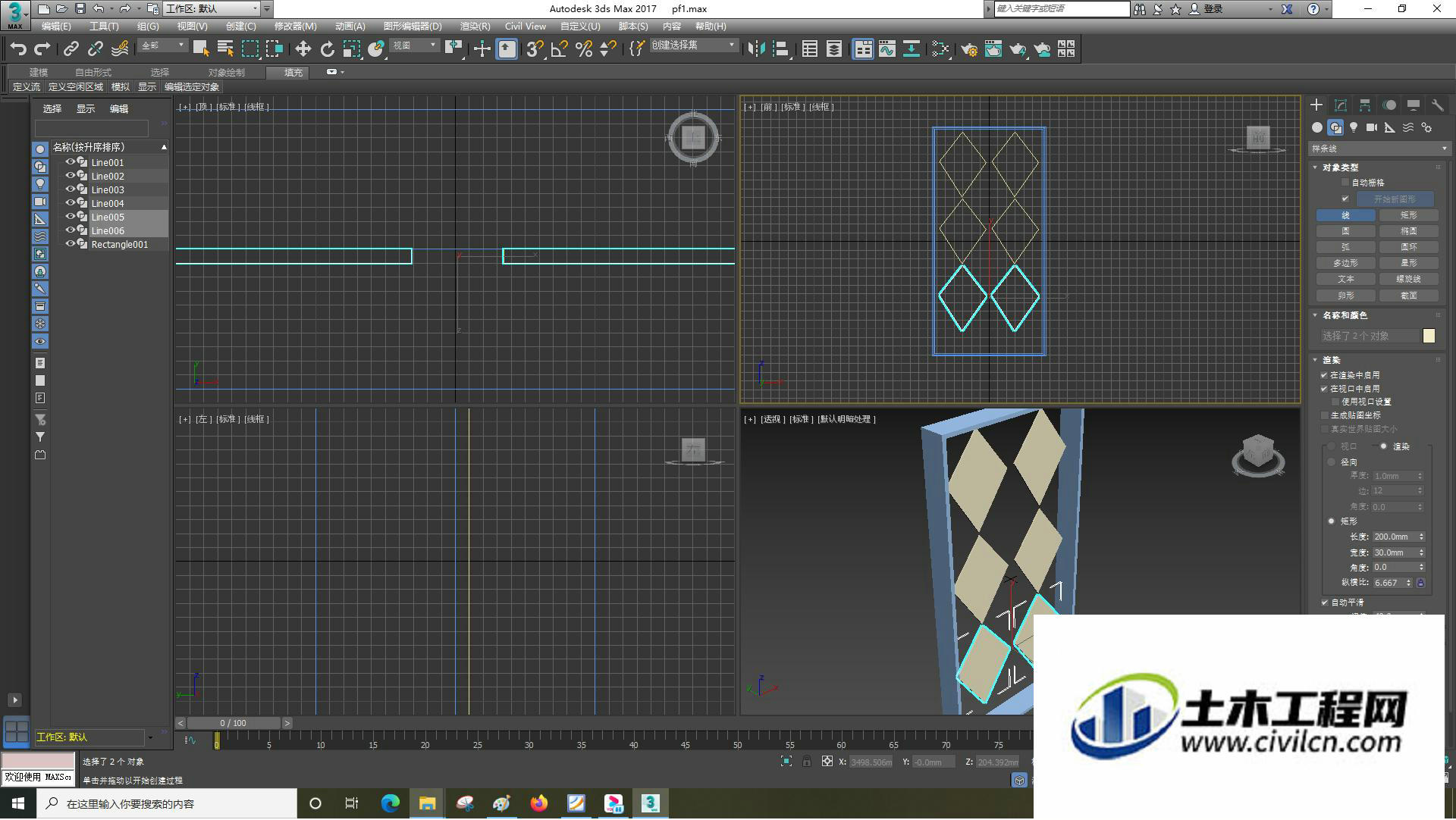Choose the Select Object tool
Screen dimensions: 1456x820
[201, 49]
